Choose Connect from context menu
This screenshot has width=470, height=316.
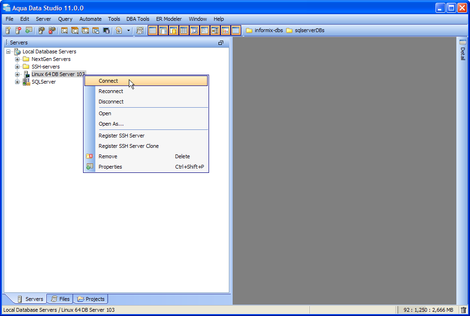pyautogui.click(x=146, y=81)
